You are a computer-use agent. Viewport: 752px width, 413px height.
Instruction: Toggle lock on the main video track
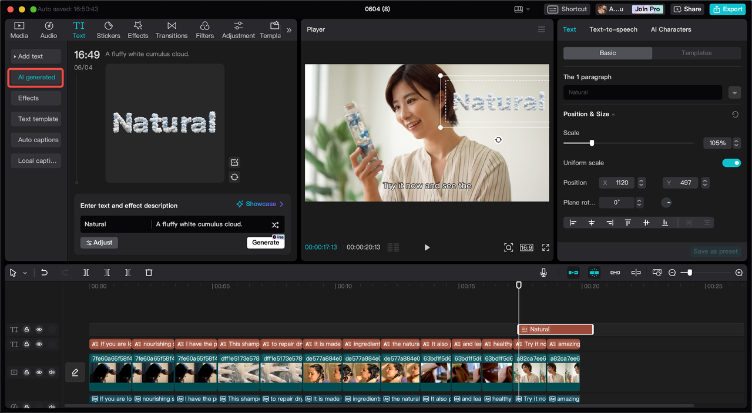coord(27,372)
